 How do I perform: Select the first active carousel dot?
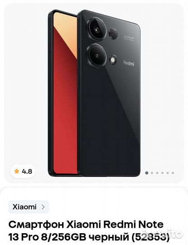pyautogui.click(x=147, y=173)
